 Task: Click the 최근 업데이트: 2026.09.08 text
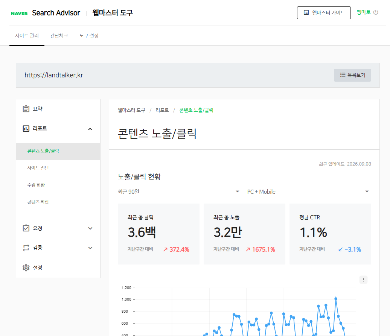tap(345, 164)
